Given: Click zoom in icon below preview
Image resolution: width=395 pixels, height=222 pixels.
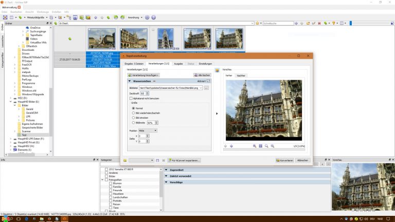Looking at the screenshot, I should pos(255,146).
